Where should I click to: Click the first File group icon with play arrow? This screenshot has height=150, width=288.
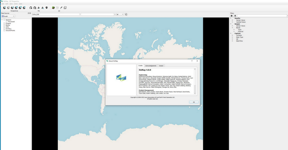[x=31, y=8]
